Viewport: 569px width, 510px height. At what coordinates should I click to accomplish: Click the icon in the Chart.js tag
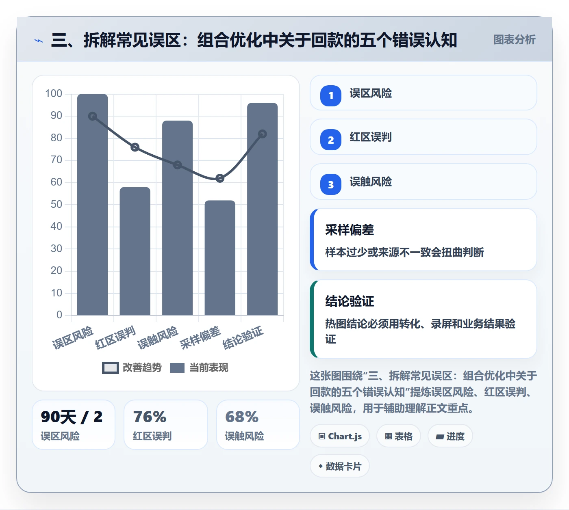[x=322, y=437]
